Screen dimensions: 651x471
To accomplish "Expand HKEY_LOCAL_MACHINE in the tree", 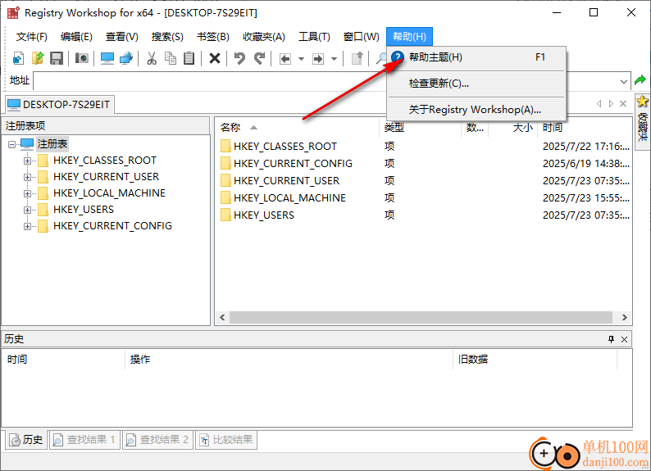I will (x=27, y=193).
